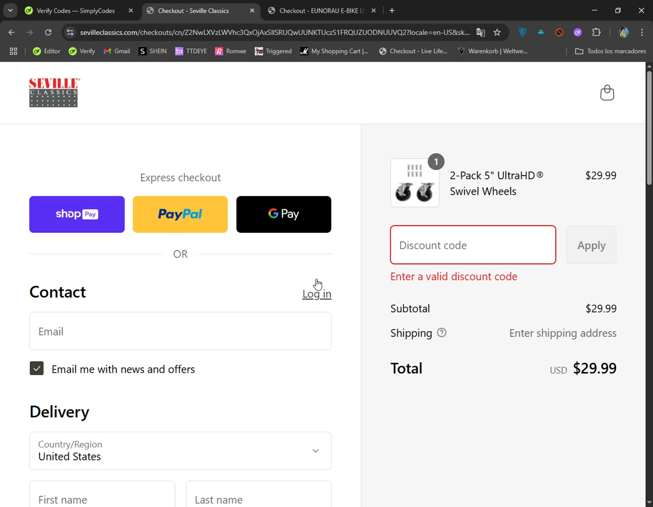The width and height of the screenshot is (653, 507).
Task: Open the blue shield extension icon
Action: 522,32
